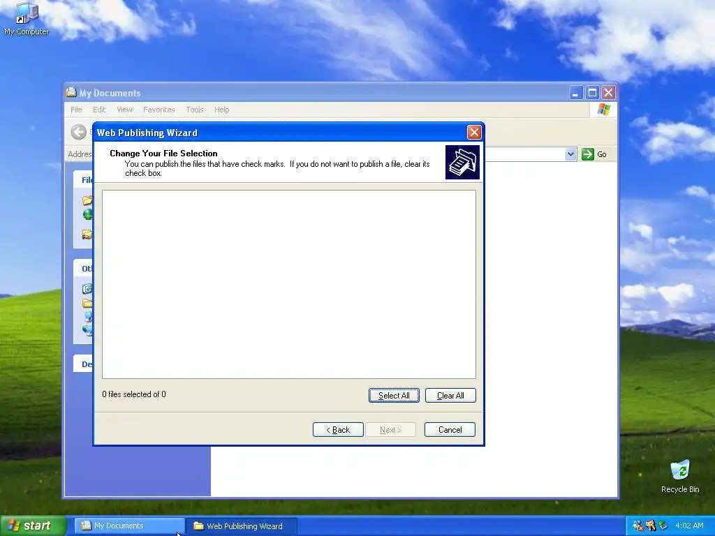This screenshot has width=715, height=536.
Task: Click the Clear All button
Action: pyautogui.click(x=450, y=396)
